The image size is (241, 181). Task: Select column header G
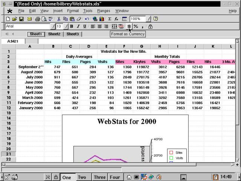click(142, 46)
